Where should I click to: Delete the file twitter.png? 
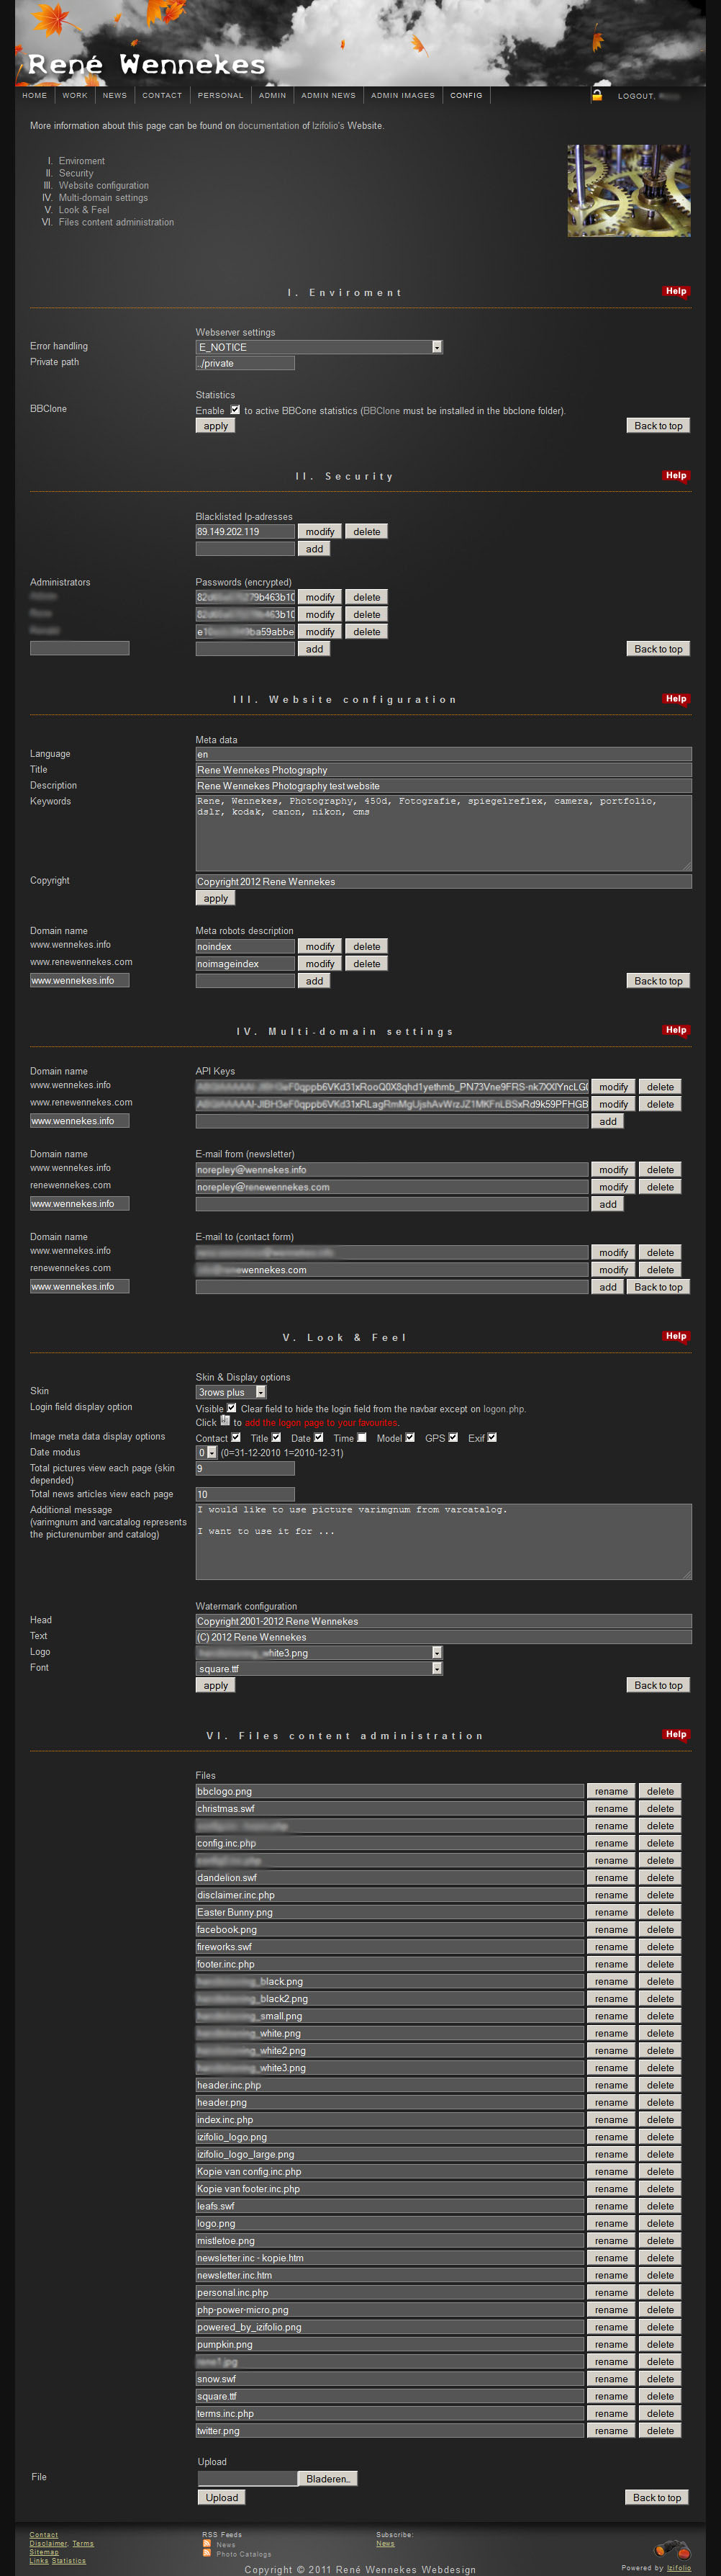(x=660, y=2431)
